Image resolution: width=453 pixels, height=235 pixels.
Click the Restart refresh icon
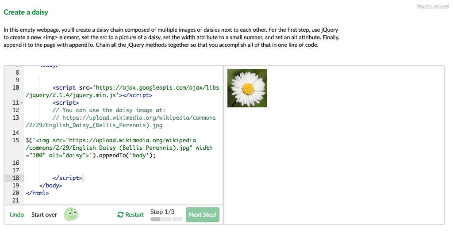(x=120, y=215)
